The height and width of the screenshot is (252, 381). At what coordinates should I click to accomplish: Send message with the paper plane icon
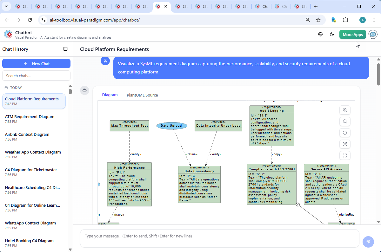coord(368,242)
